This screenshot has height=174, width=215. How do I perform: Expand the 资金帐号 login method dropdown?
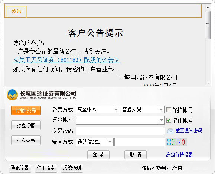coord(116,110)
